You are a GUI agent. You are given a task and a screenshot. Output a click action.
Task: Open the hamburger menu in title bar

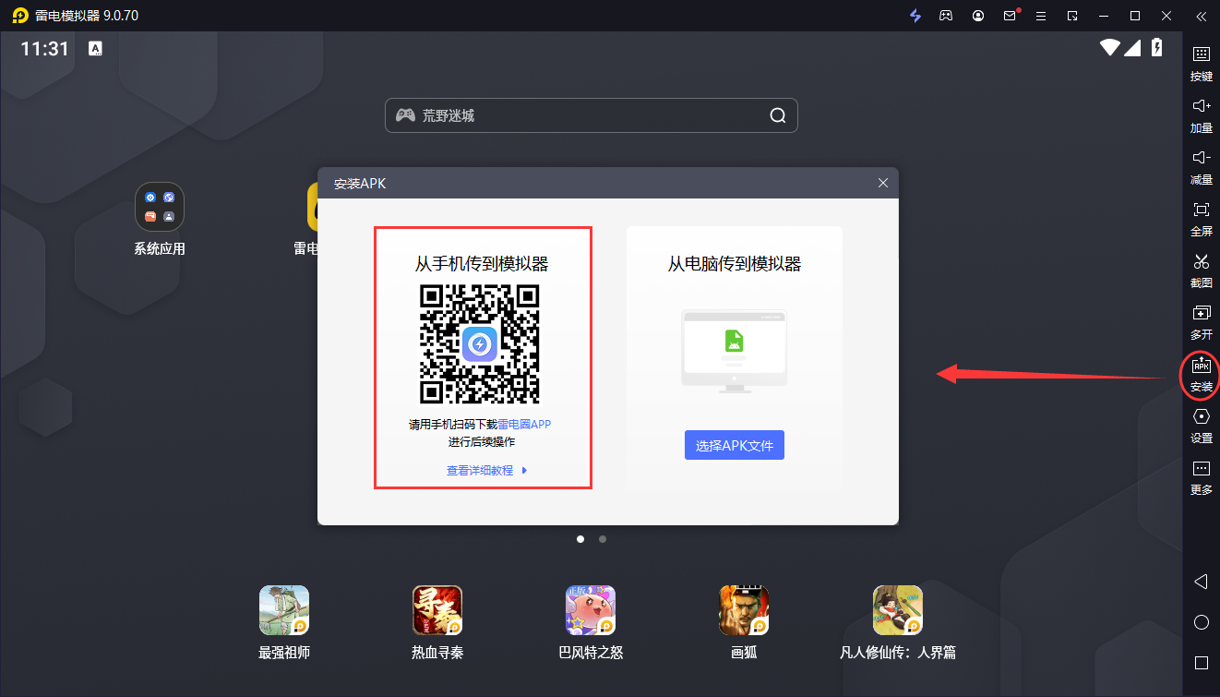click(1041, 16)
